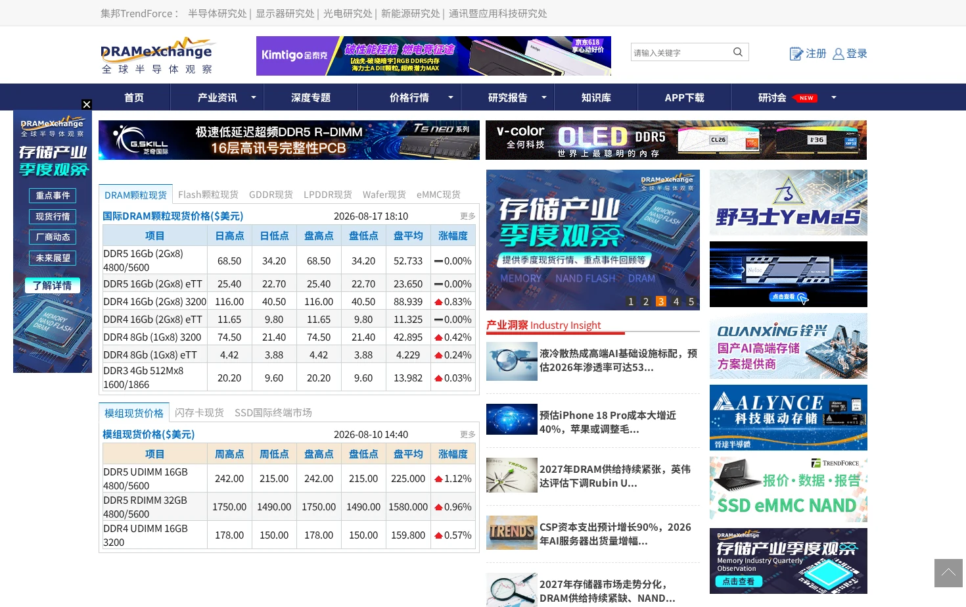Screen dimensions: 966x607
Task: Click the 了解详情 button
Action: (53, 285)
